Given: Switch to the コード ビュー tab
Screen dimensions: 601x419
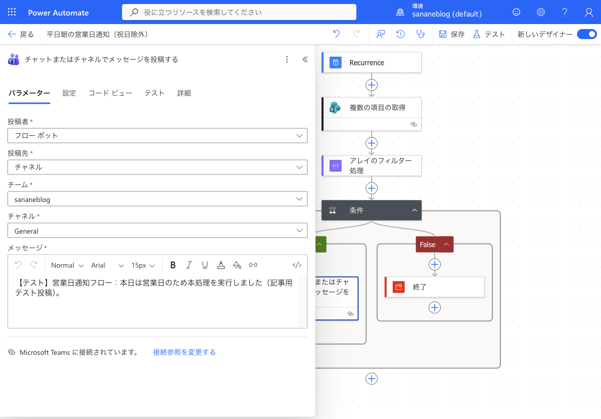Looking at the screenshot, I should [x=110, y=93].
